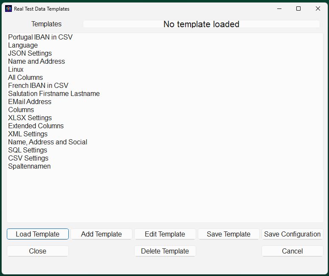The image size is (329, 276).
Task: Click Add Template button
Action: (101, 234)
